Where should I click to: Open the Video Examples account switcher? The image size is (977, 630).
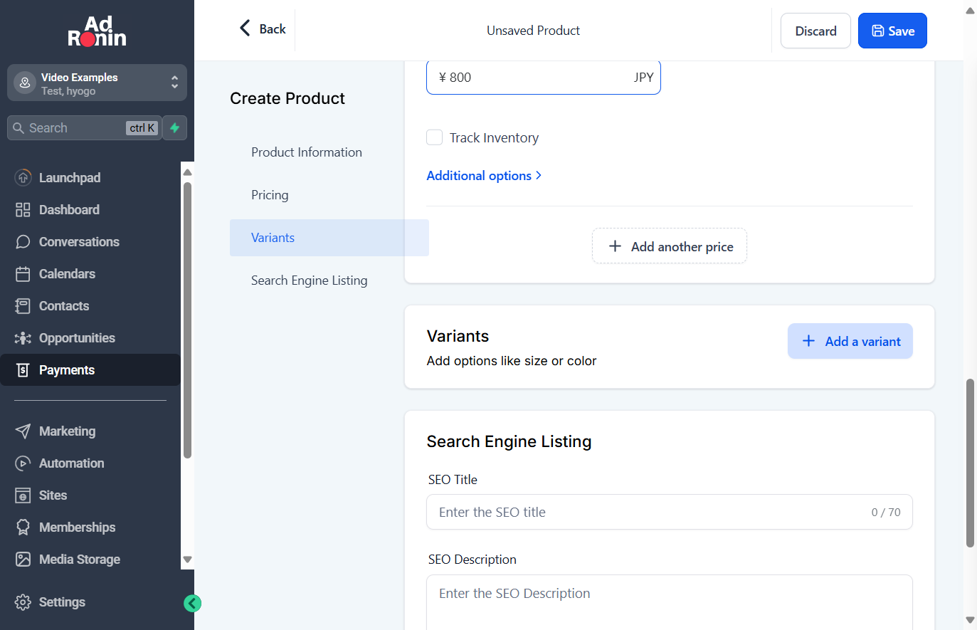97,83
